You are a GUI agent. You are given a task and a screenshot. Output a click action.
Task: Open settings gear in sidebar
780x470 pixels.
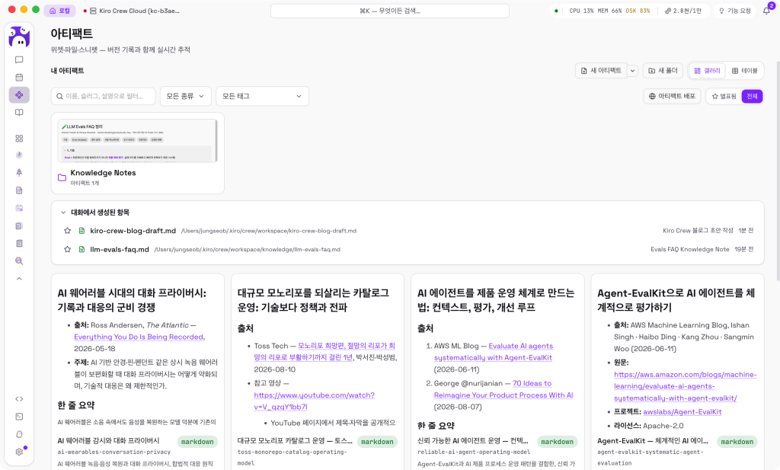coord(19,452)
